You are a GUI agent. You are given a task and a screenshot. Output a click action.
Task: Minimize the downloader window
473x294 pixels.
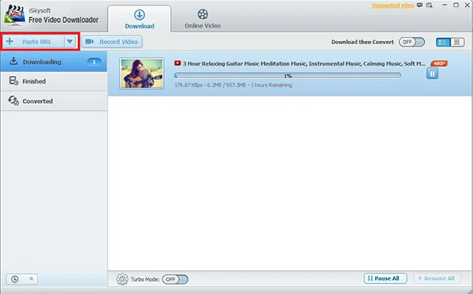pyautogui.click(x=445, y=5)
